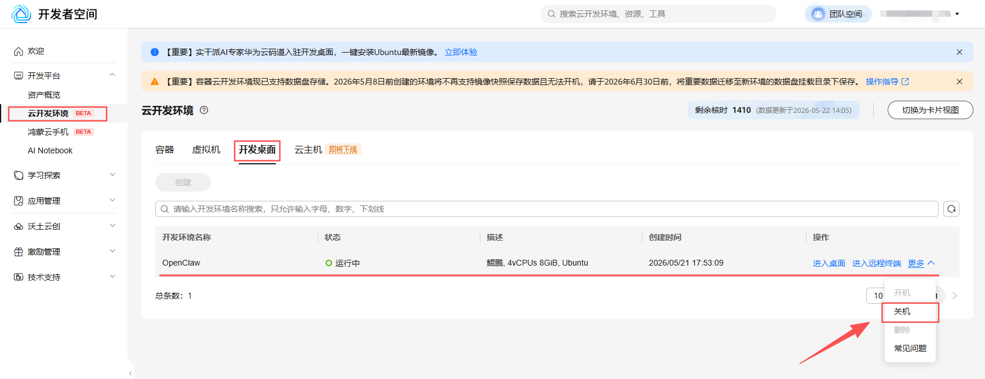Open the page size selector showing 10
The width and height of the screenshot is (985, 379).
(875, 296)
